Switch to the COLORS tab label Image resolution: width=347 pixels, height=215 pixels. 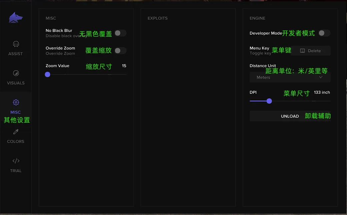pyautogui.click(x=16, y=141)
